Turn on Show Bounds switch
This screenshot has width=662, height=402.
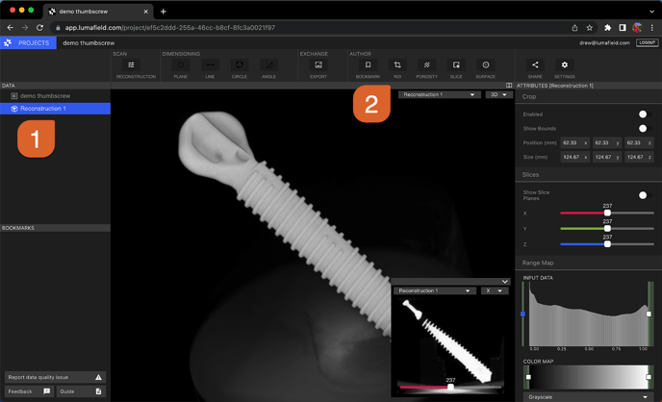coord(644,128)
